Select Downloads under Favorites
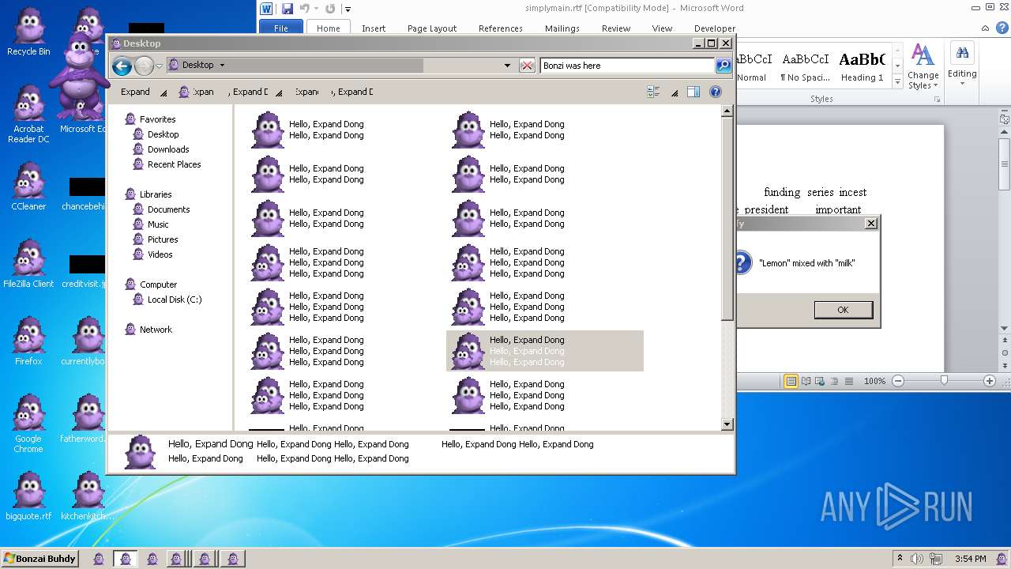This screenshot has height=569, width=1011. 168,149
